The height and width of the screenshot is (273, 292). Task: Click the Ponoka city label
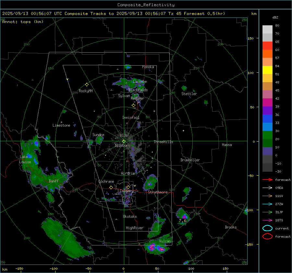148,67
